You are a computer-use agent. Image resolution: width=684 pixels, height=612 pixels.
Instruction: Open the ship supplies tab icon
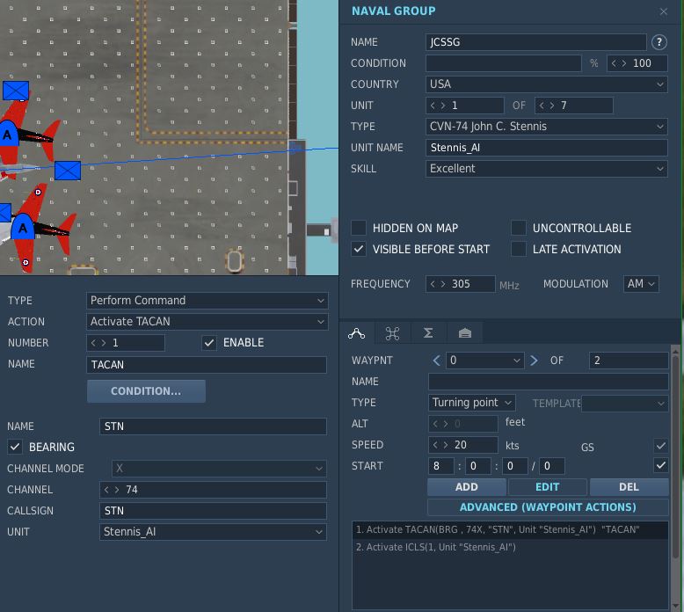pyautogui.click(x=464, y=333)
